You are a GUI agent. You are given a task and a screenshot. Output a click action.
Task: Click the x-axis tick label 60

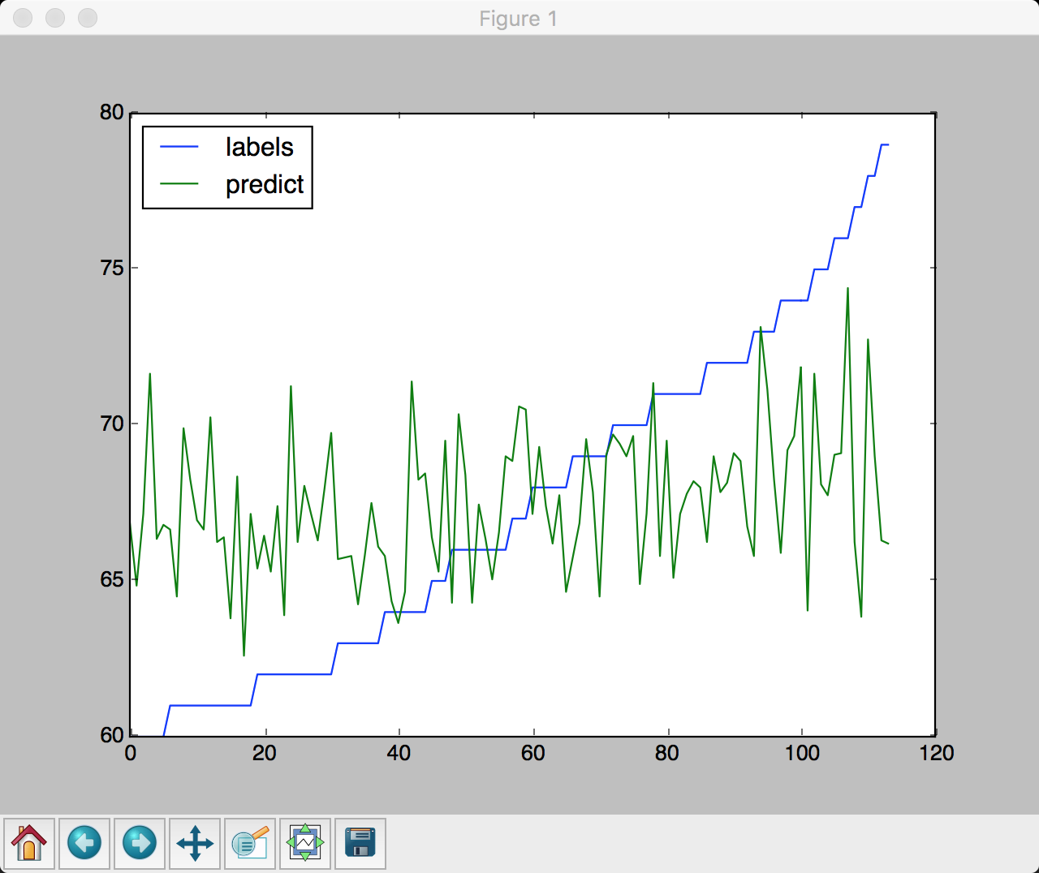[x=533, y=754]
